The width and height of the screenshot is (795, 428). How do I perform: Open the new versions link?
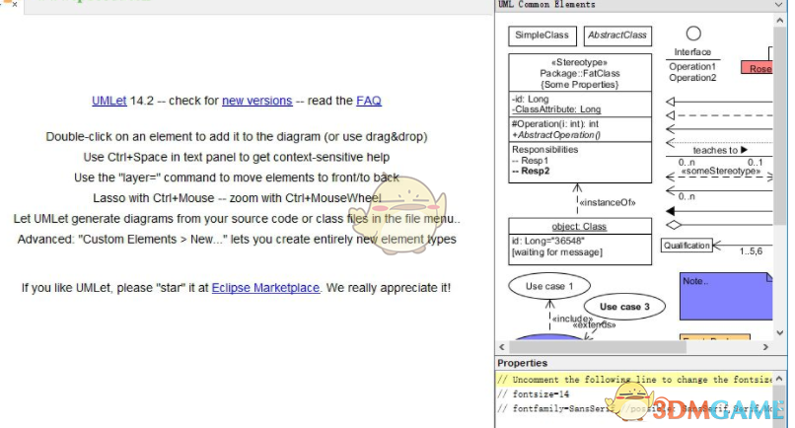click(257, 101)
